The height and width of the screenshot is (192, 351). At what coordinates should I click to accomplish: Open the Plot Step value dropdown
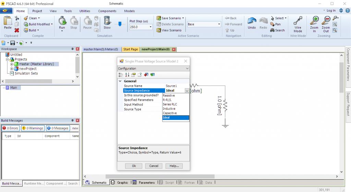(150, 27)
